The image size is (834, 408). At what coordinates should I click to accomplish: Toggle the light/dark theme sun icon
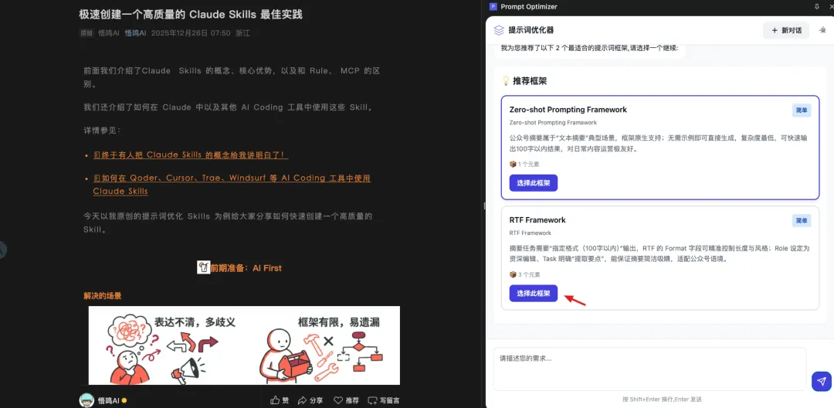point(823,30)
